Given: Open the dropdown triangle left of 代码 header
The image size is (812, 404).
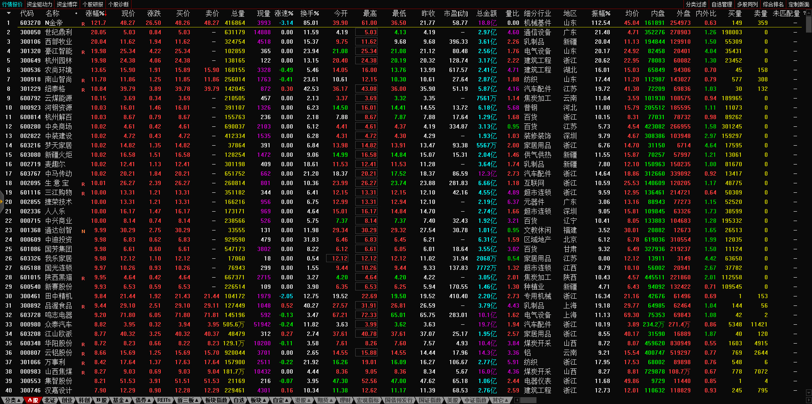Looking at the screenshot, I should coord(9,14).
